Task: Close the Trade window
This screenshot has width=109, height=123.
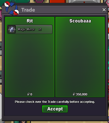Action: tap(104, 10)
